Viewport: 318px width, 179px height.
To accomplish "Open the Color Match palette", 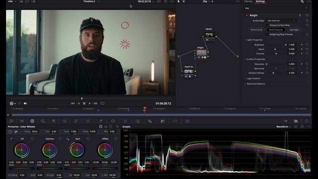I will [22, 121].
